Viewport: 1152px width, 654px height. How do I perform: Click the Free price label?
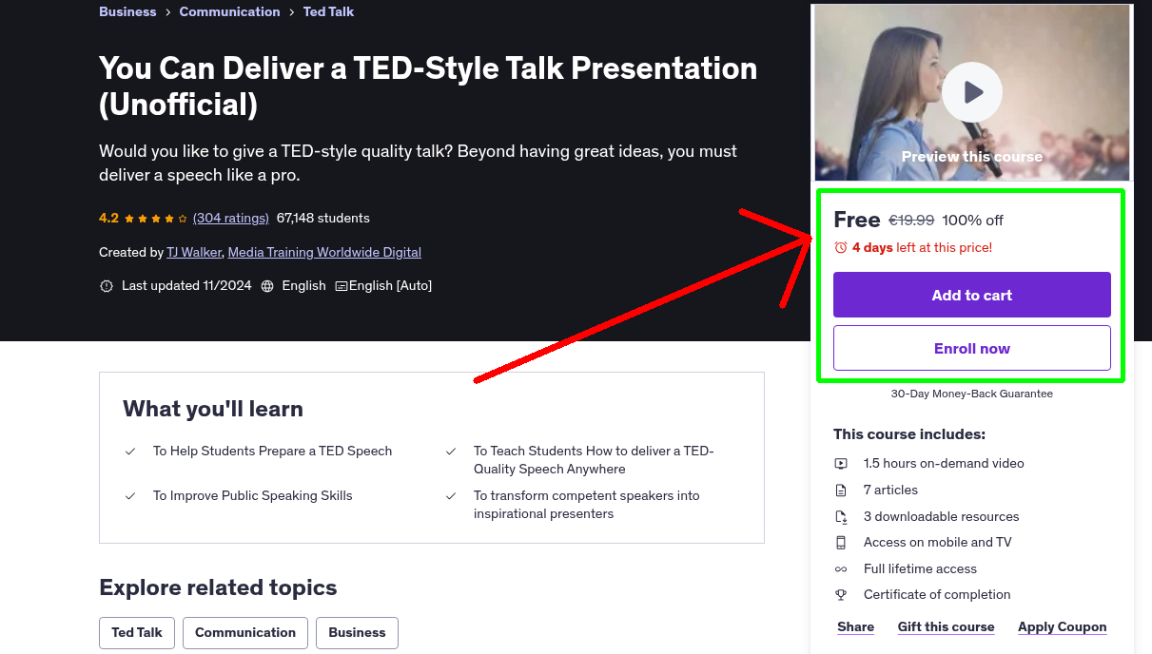tap(857, 220)
